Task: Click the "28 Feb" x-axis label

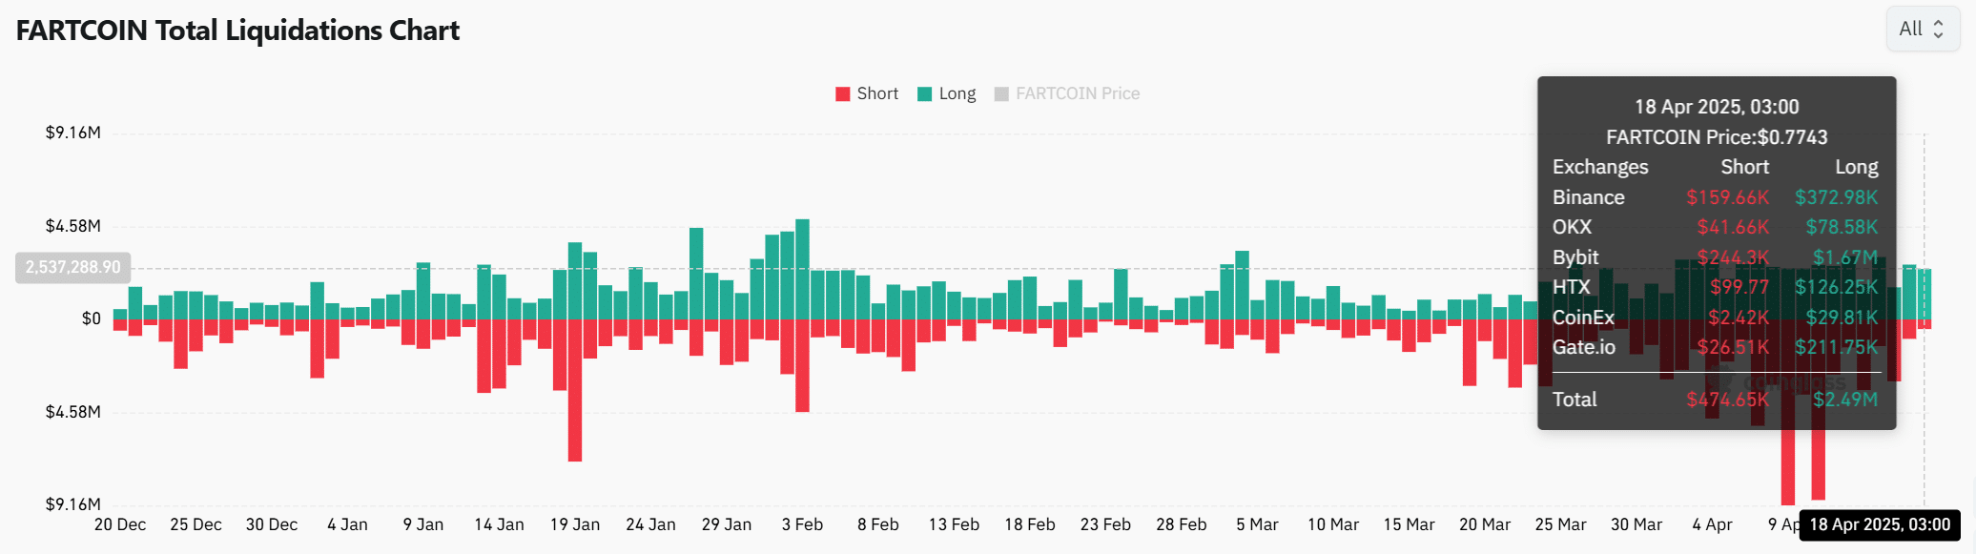Action: click(x=1181, y=524)
